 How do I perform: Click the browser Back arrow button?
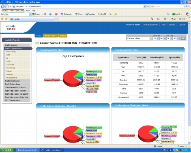(x=2, y=6)
